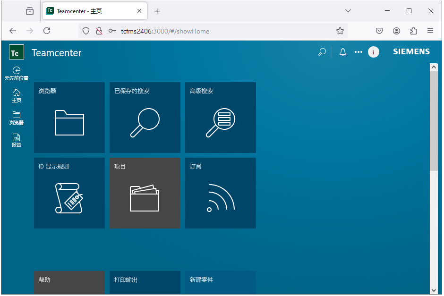
Task: Open a new browser tab
Action: point(157,11)
